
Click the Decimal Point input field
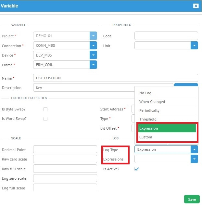[x=65, y=149]
